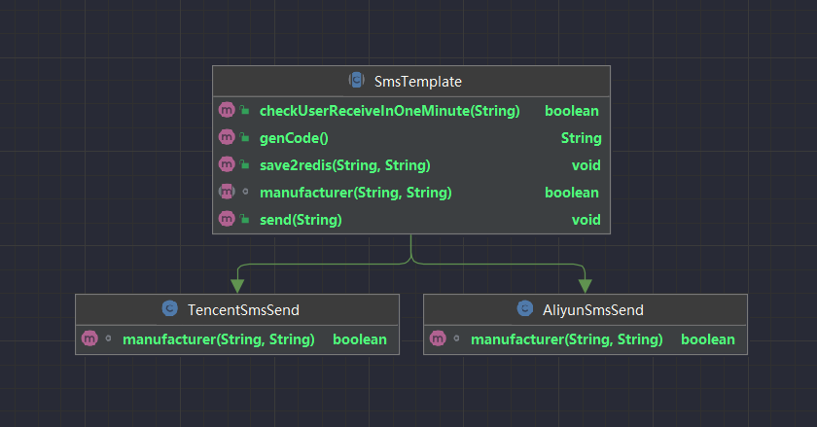Click String return type of genCode
817x427 pixels.
[581, 138]
